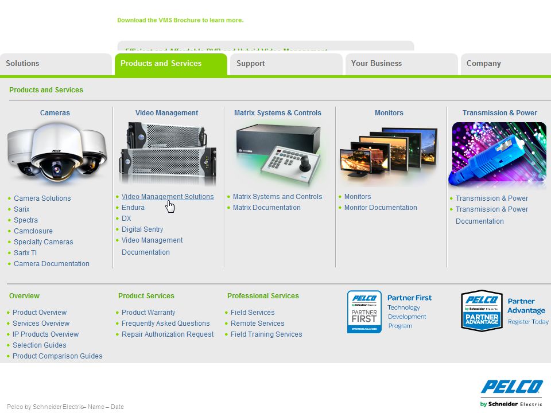Screen dimensions: 551x413
Task: Open the Selection Guides link
Action: coord(40,345)
